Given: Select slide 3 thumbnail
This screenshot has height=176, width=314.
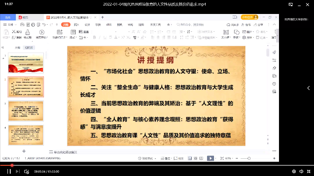Looking at the screenshot, I should (x=26, y=111).
